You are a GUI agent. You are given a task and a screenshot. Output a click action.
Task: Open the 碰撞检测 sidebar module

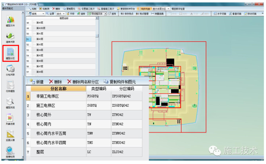click(10, 152)
